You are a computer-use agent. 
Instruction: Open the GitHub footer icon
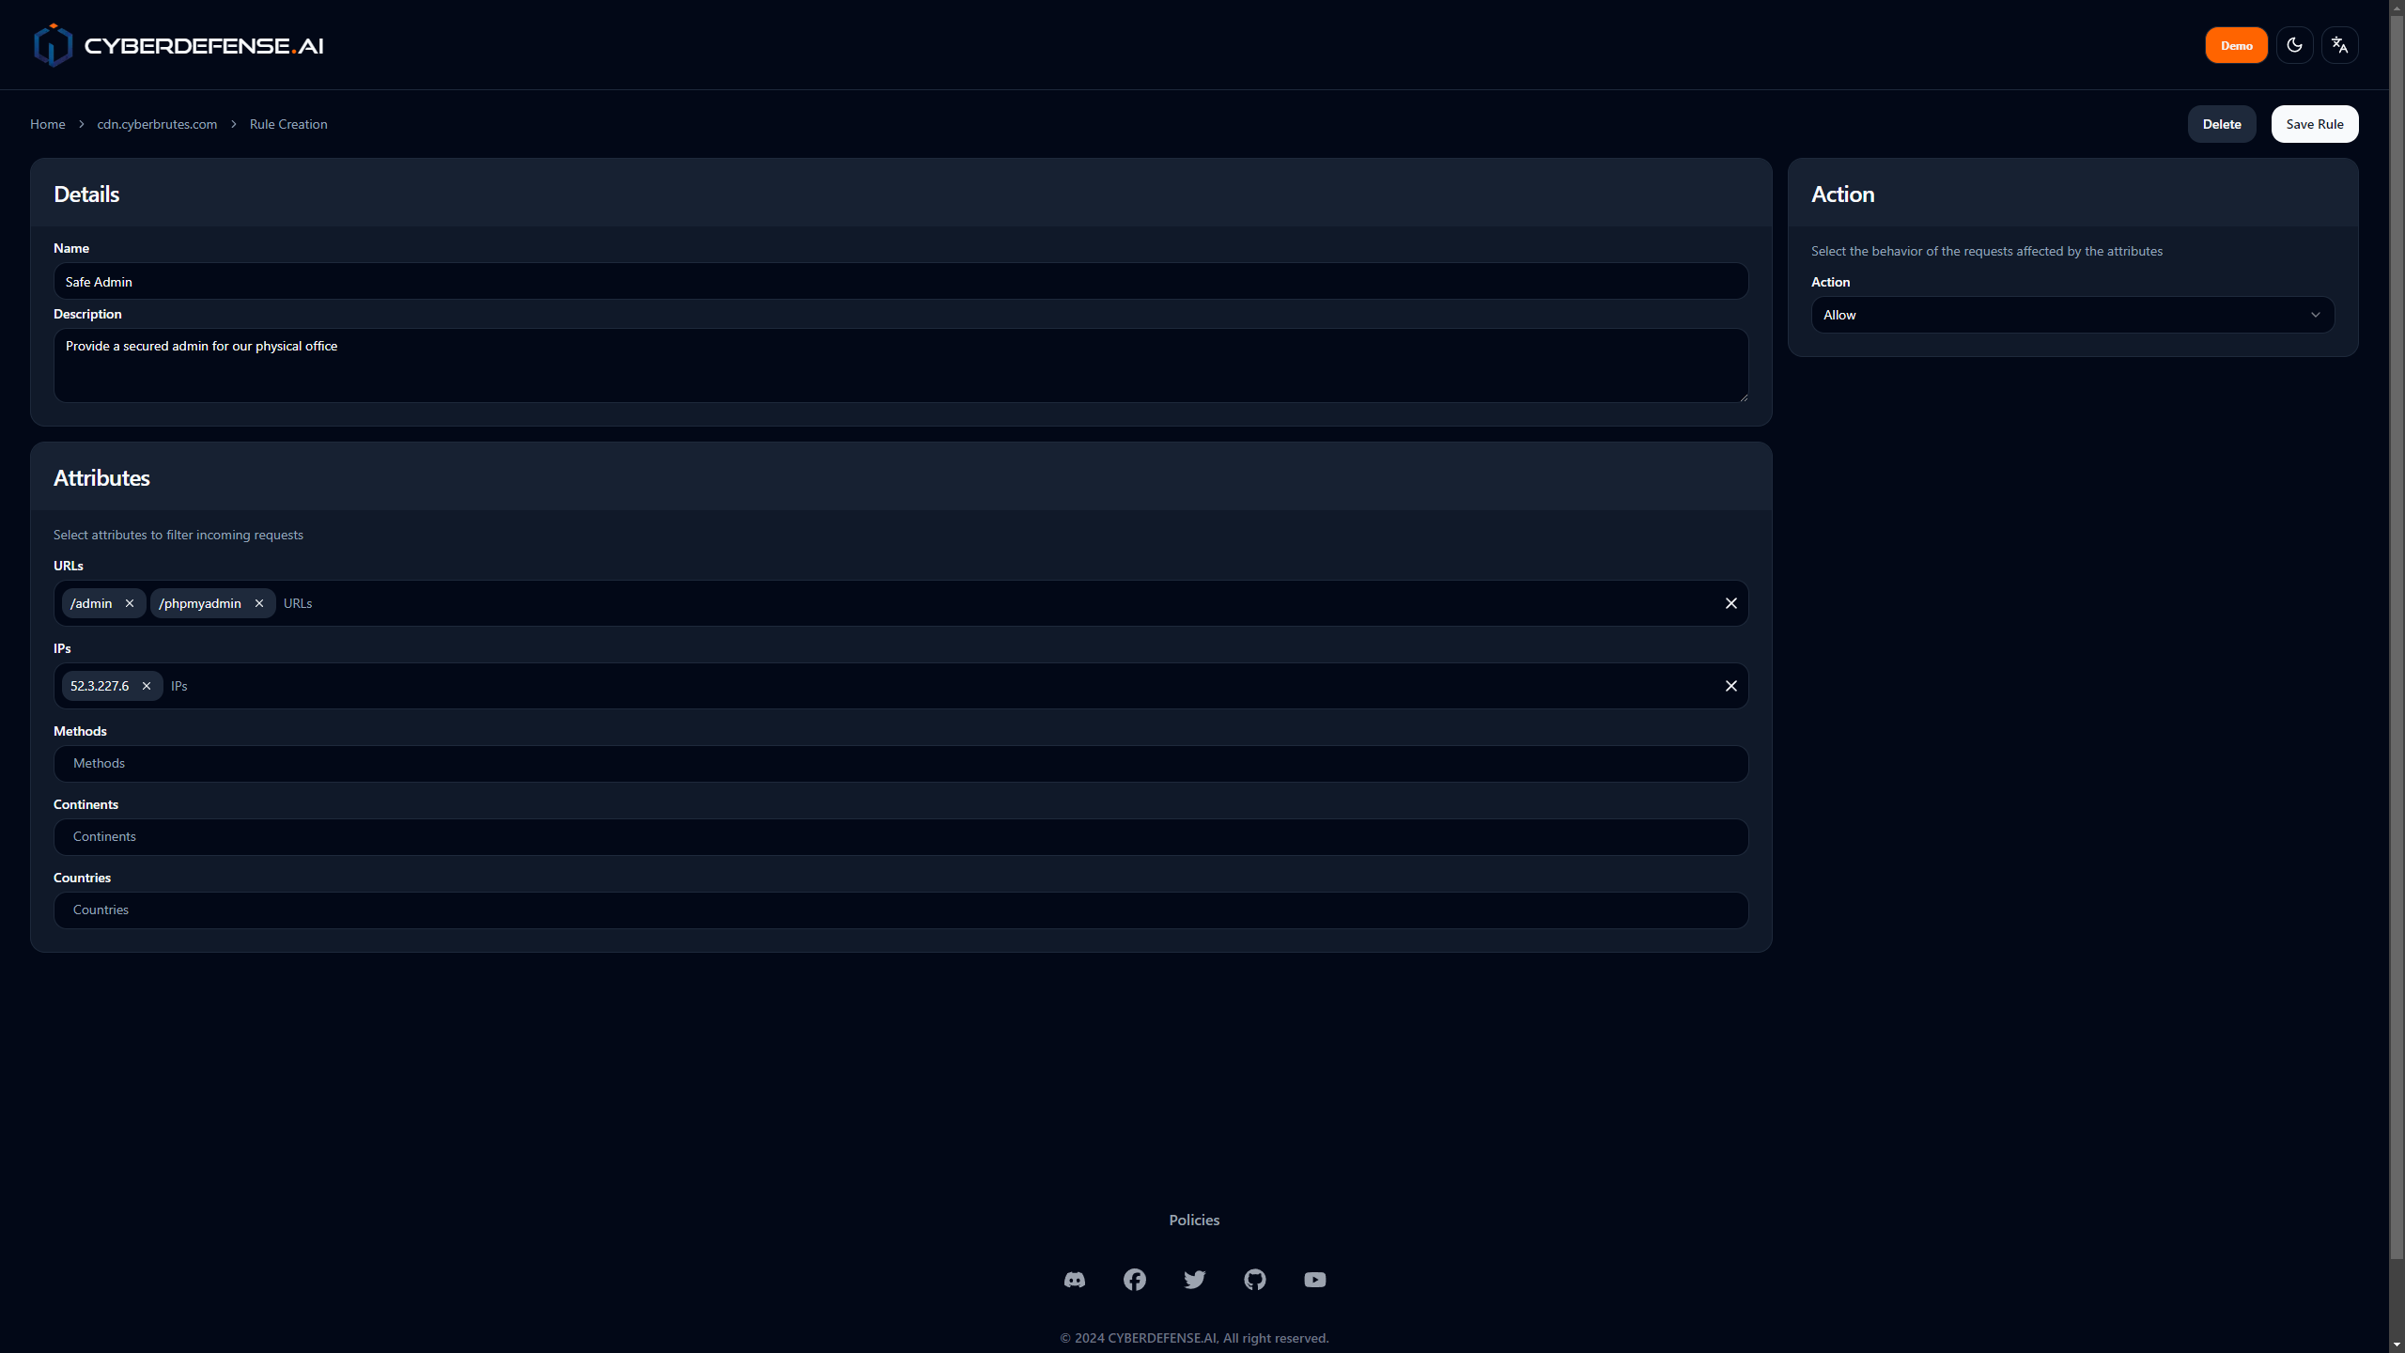tap(1254, 1280)
